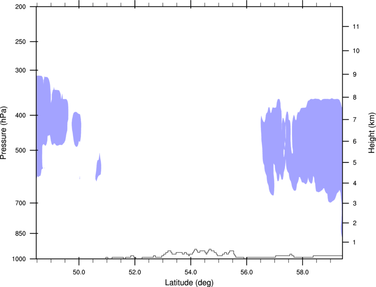Click the 250 pressure tick label
The width and height of the screenshot is (376, 287).
click(x=21, y=42)
